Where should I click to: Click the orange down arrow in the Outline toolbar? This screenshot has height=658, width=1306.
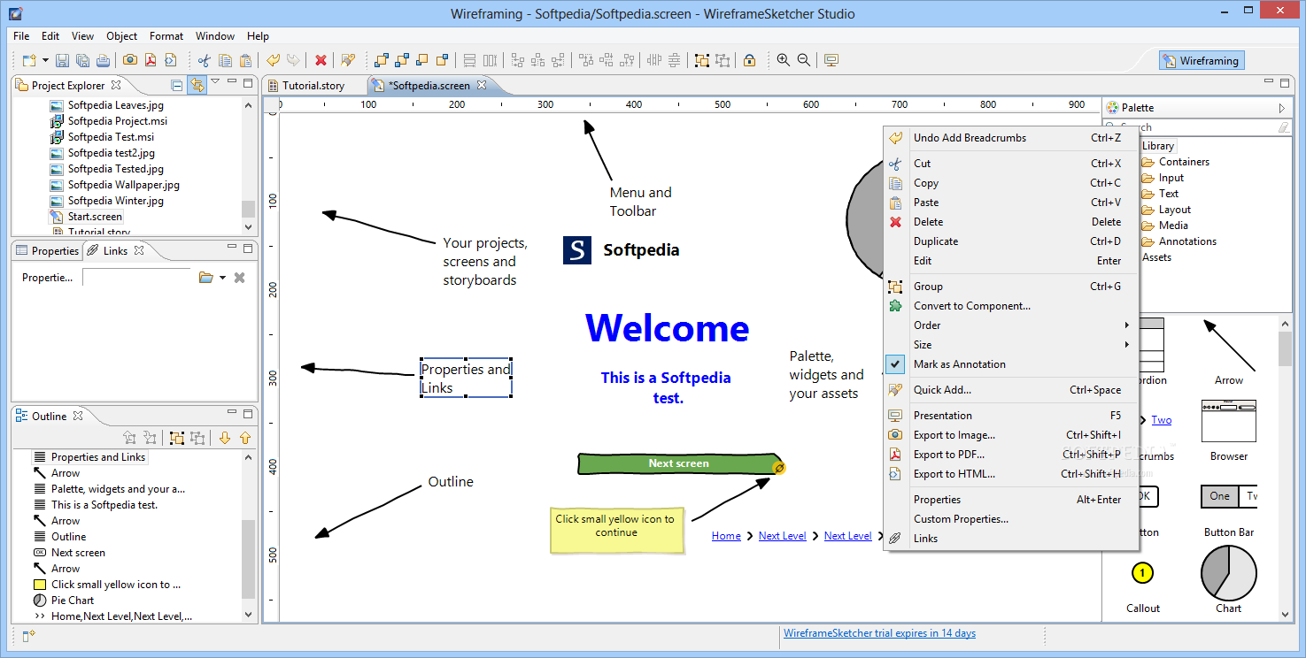pyautogui.click(x=225, y=438)
